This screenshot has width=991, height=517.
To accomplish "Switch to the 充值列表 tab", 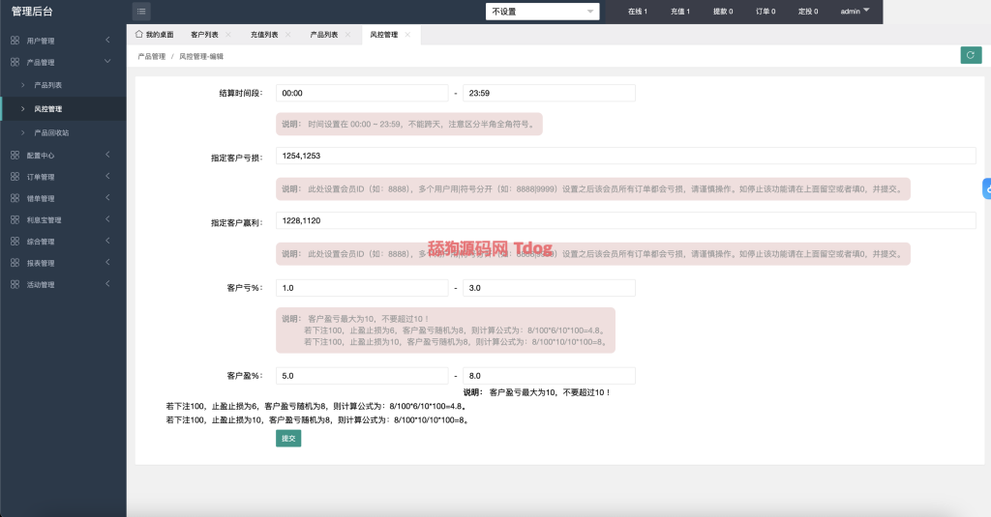I will [x=263, y=35].
